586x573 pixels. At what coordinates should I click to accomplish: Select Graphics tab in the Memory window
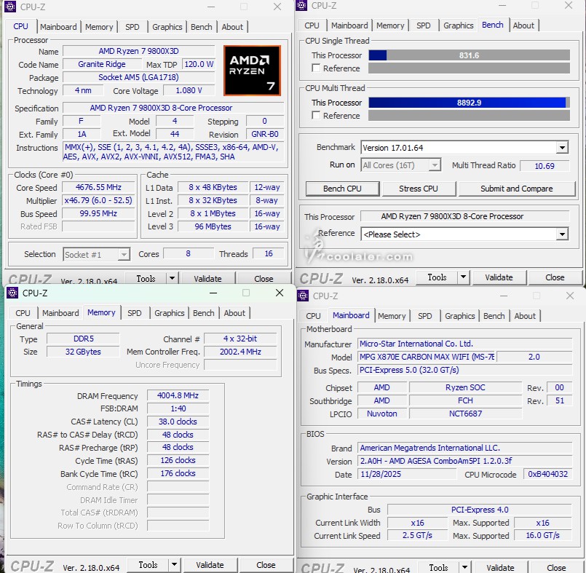[170, 313]
